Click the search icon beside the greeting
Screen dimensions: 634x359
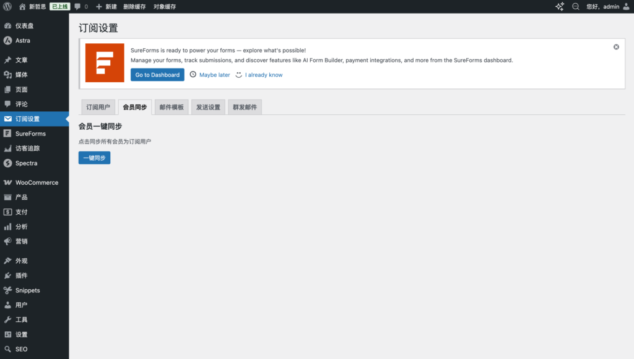[x=576, y=7]
